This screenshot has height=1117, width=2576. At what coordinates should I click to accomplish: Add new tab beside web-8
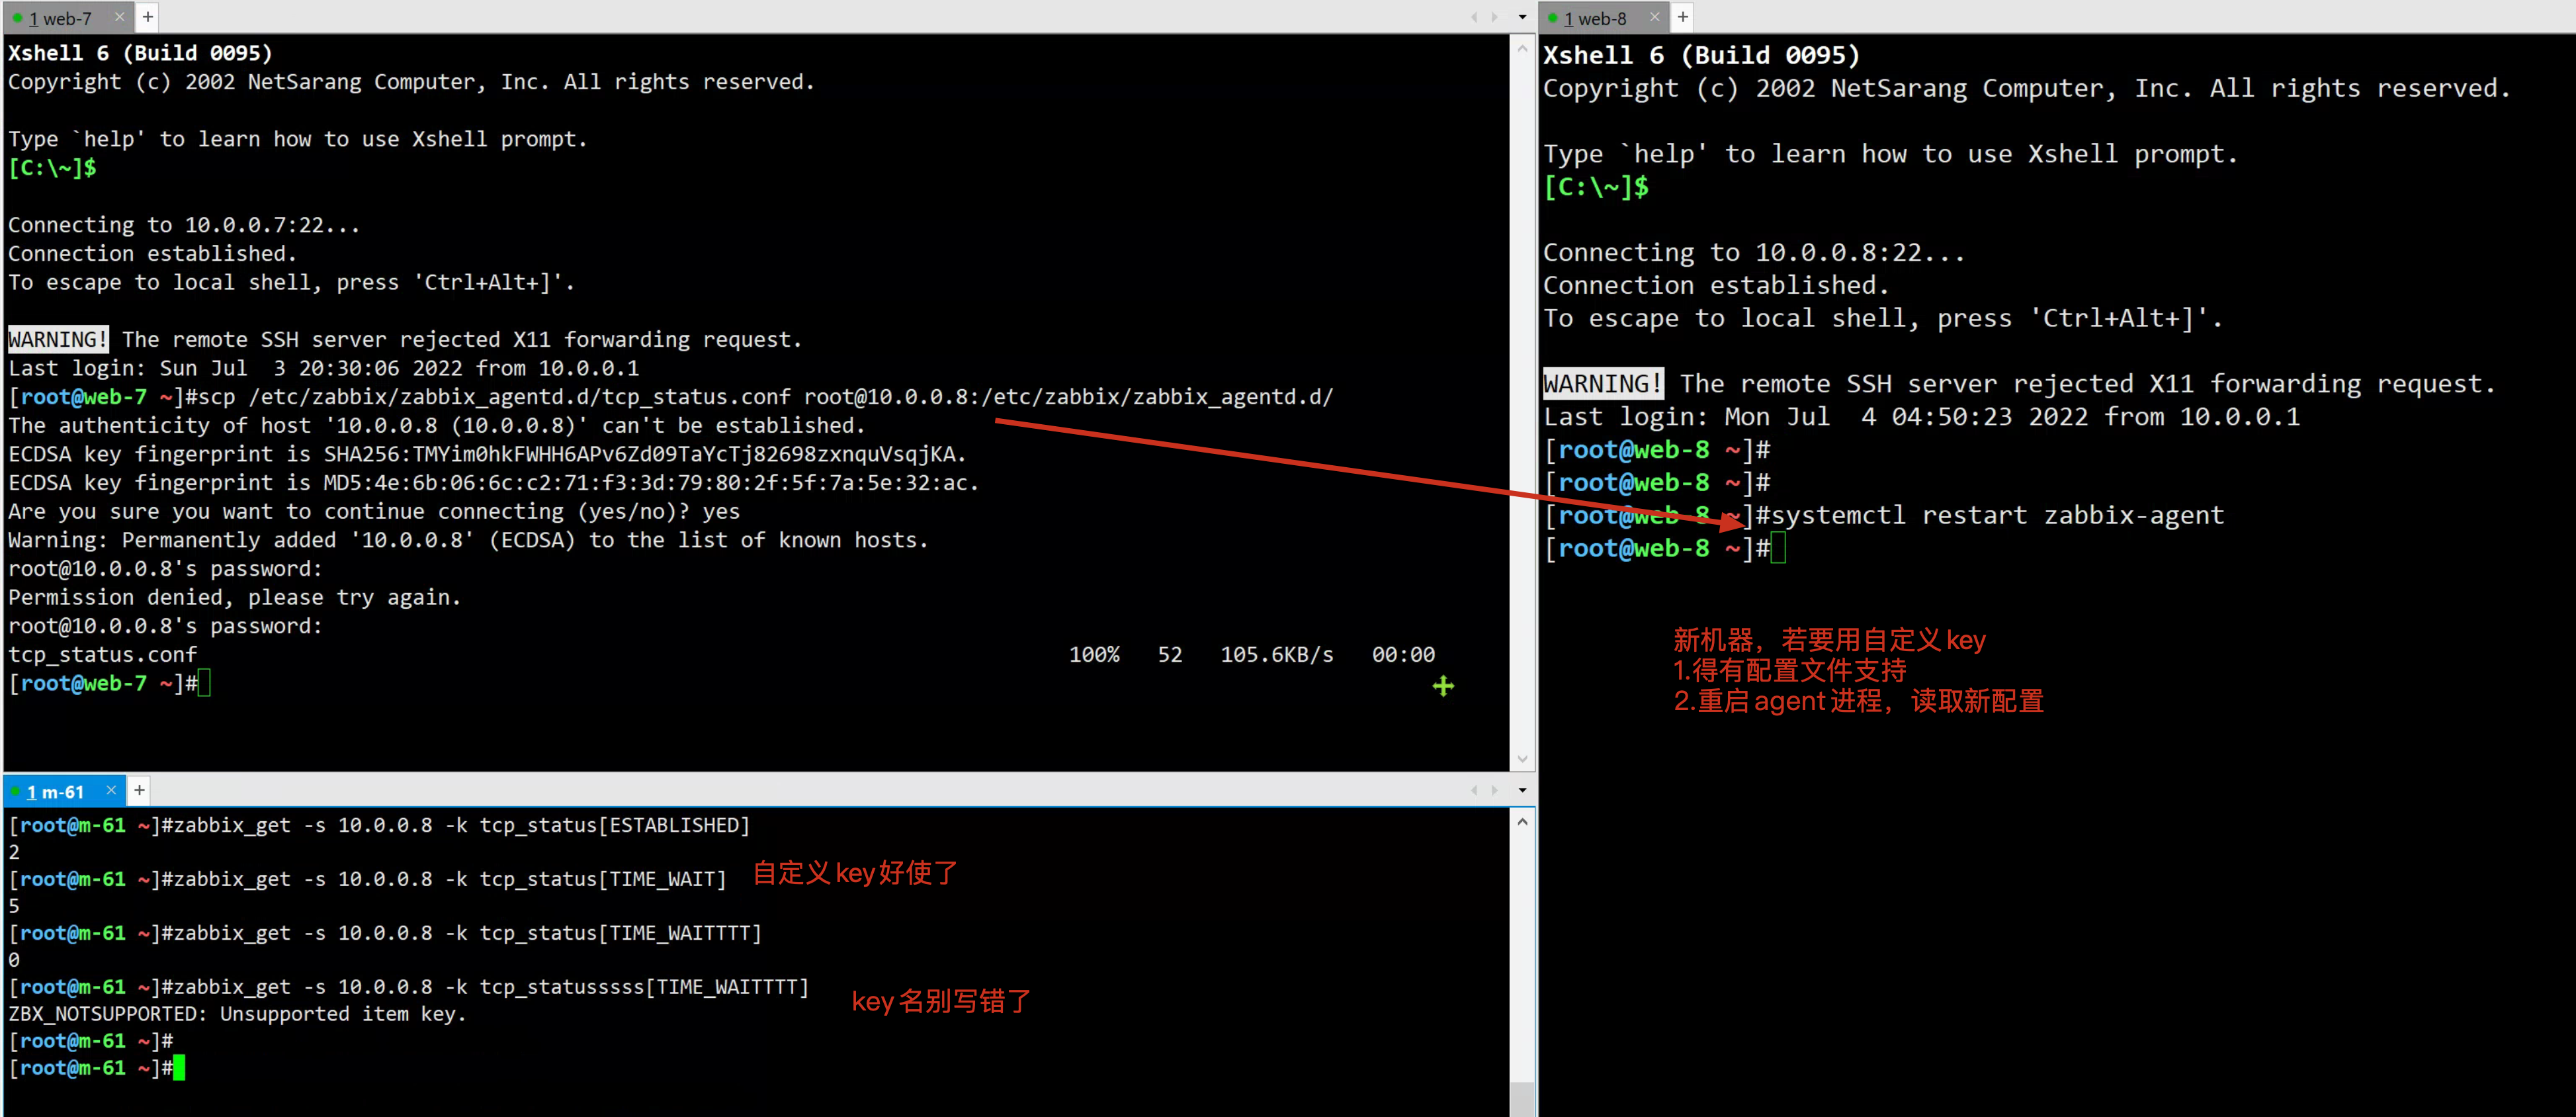point(1683,17)
